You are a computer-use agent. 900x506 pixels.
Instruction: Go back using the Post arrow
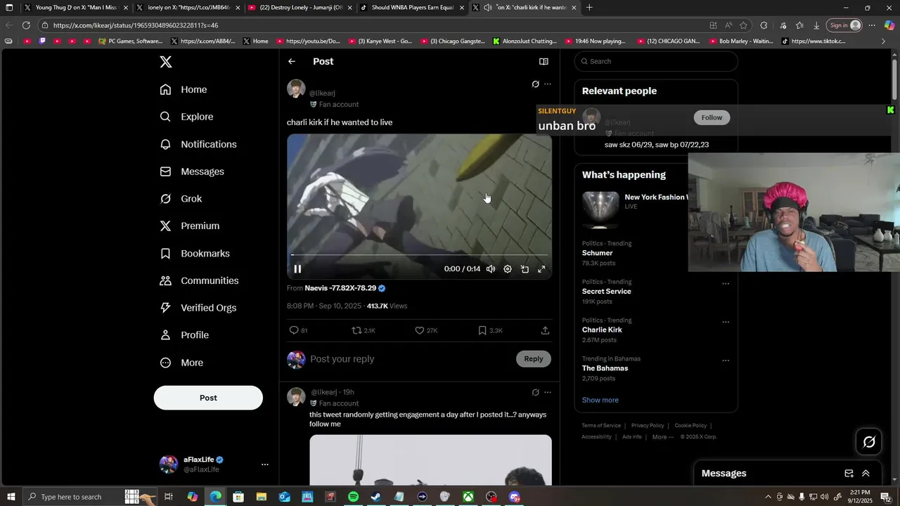point(292,61)
